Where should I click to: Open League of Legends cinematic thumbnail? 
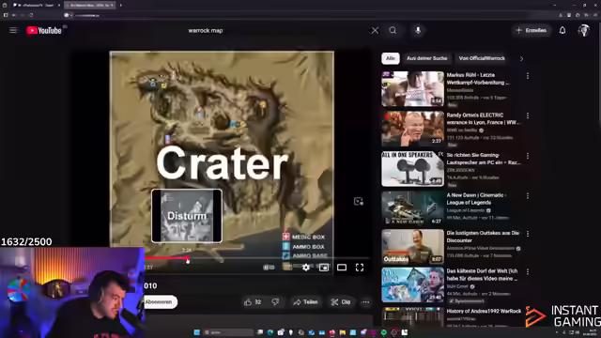tap(412, 207)
